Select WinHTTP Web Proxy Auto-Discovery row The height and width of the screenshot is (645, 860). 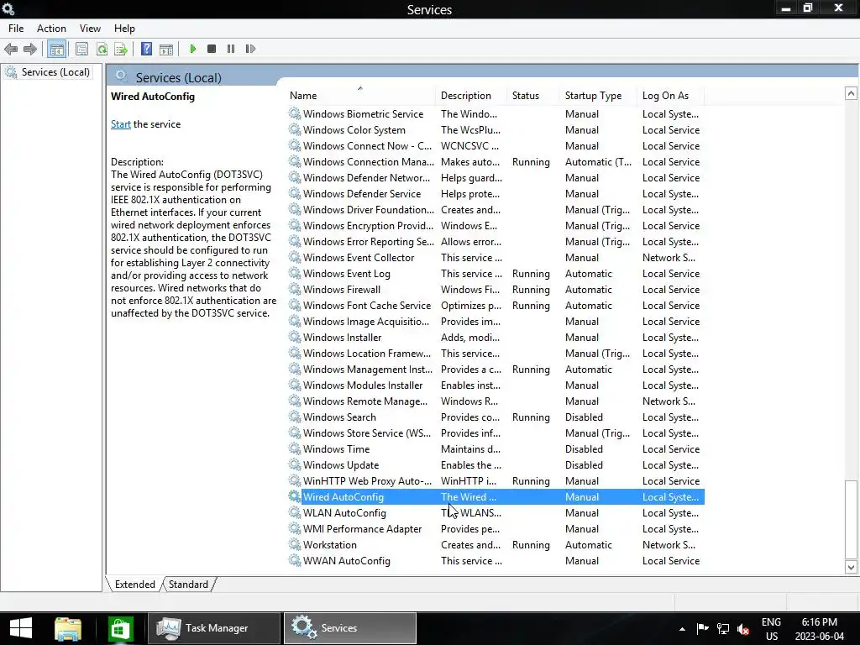coord(496,481)
